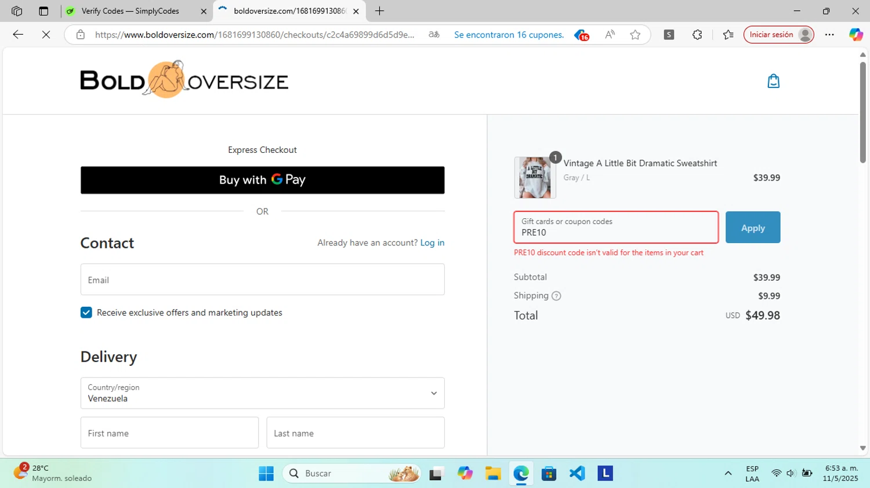Click 'Vintage A Little Bit Dramatic Sweatshirt' title
Screen dimensions: 870x488
pyautogui.click(x=640, y=163)
